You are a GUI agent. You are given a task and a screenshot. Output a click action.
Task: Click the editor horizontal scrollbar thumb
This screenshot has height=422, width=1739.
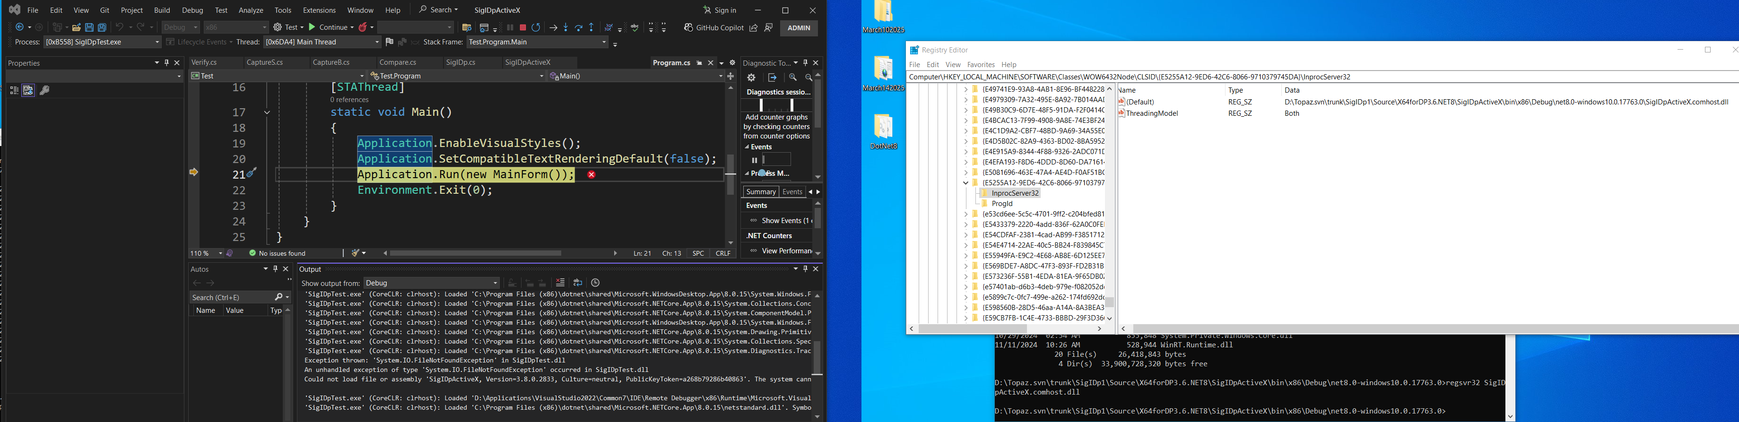tap(476, 254)
